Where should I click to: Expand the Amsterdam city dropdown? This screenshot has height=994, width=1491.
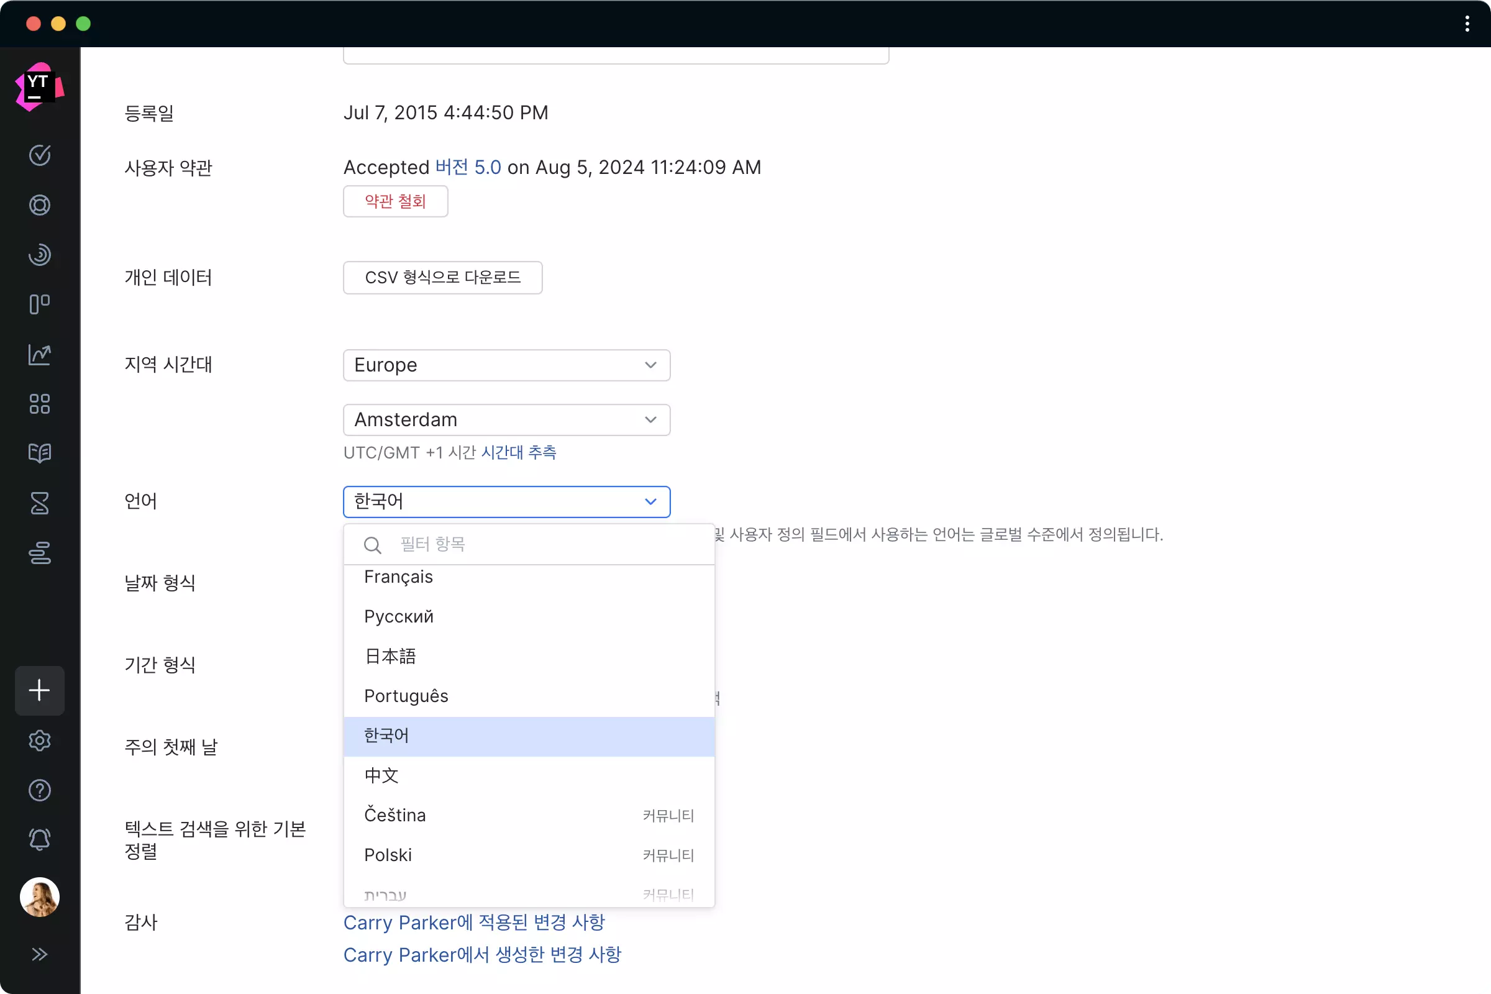[506, 420]
